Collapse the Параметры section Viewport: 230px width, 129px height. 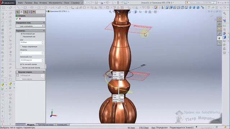(44, 31)
